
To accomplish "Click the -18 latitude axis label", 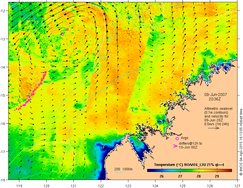I will [3, 180].
